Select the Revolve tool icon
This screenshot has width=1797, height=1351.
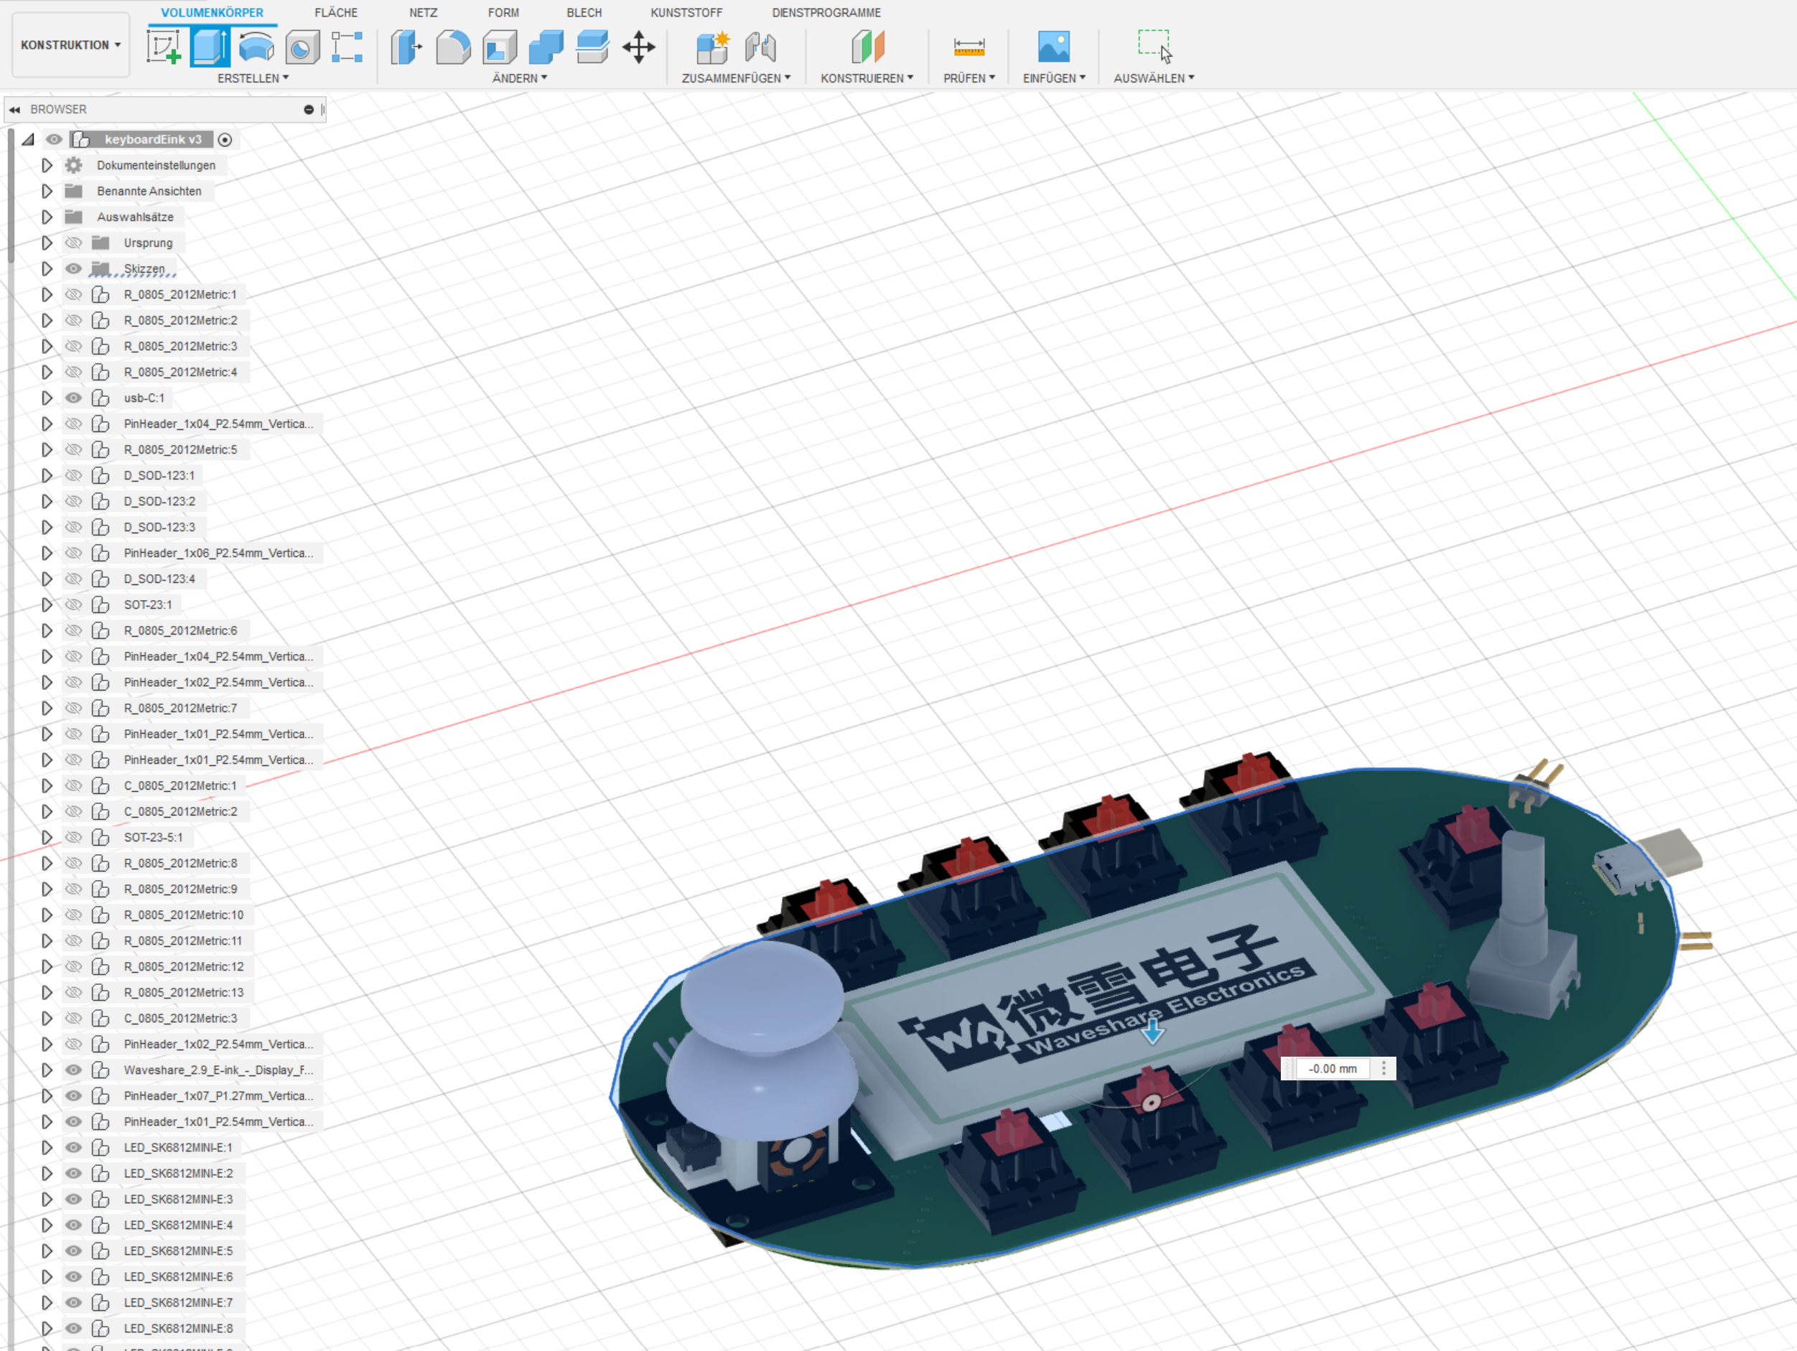[256, 47]
